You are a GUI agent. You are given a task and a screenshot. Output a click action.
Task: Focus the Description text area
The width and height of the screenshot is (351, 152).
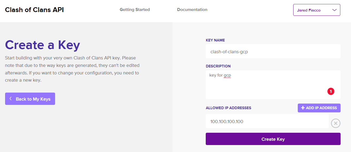point(273,85)
